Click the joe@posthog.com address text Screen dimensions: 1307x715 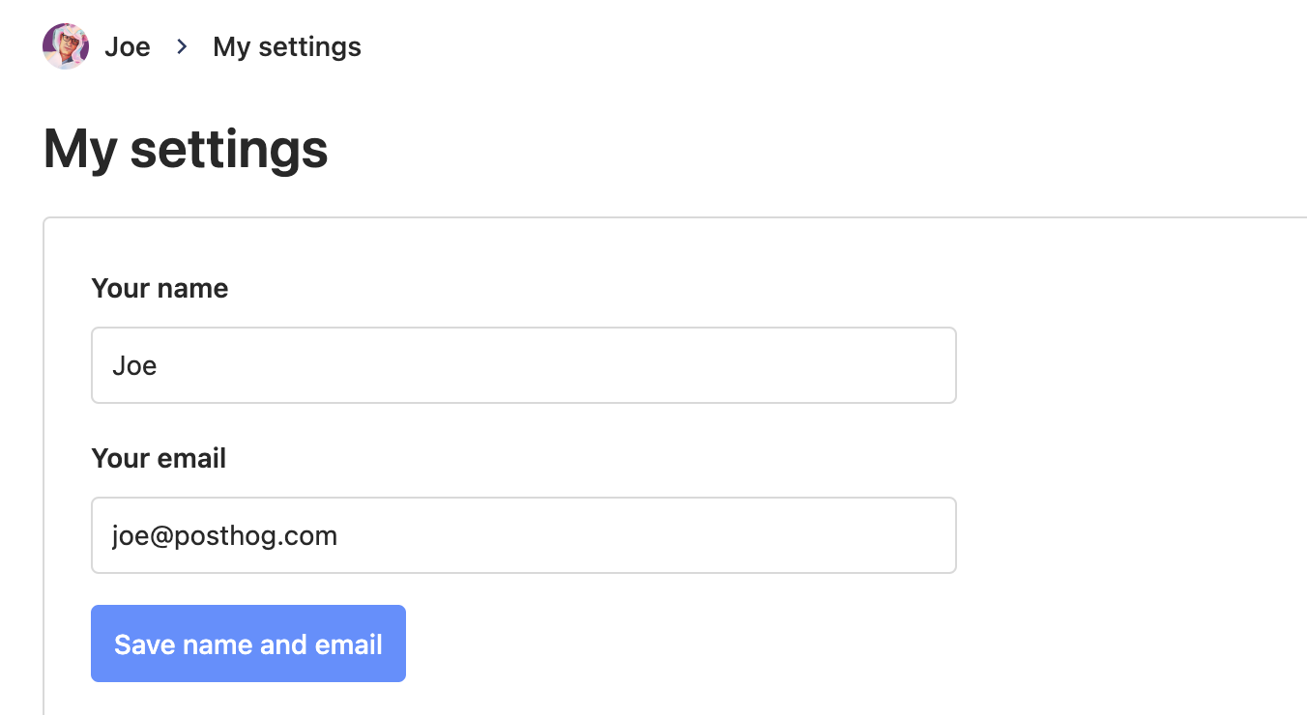pos(224,536)
